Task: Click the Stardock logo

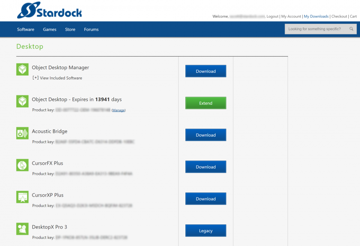Action: click(x=49, y=11)
